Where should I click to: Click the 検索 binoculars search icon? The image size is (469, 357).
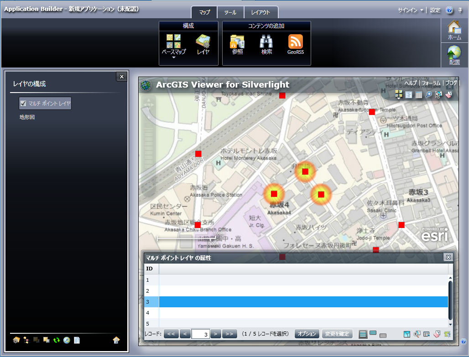point(266,45)
